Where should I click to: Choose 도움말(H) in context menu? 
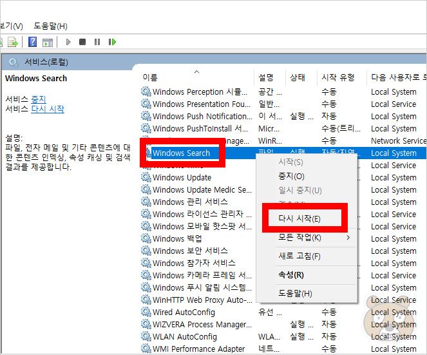[295, 293]
